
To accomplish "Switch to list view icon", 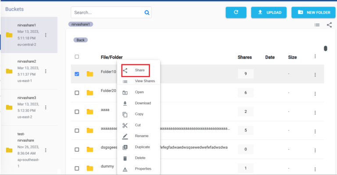I will (317, 25).
